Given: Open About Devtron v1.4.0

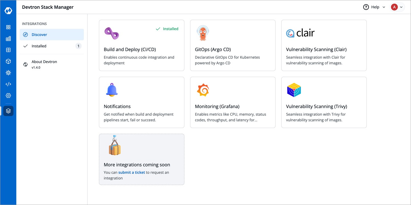Looking at the screenshot, I should click(x=44, y=64).
